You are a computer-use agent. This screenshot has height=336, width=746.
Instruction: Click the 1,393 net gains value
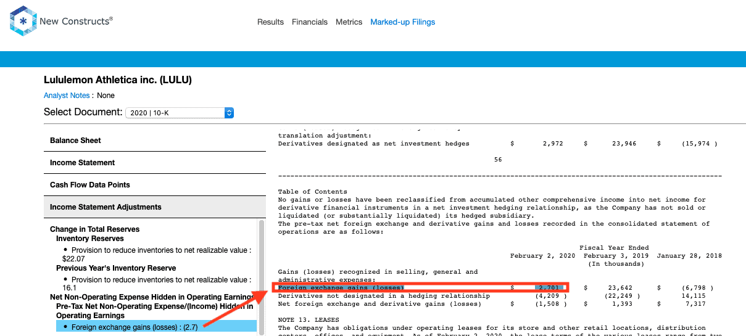tap(622, 304)
